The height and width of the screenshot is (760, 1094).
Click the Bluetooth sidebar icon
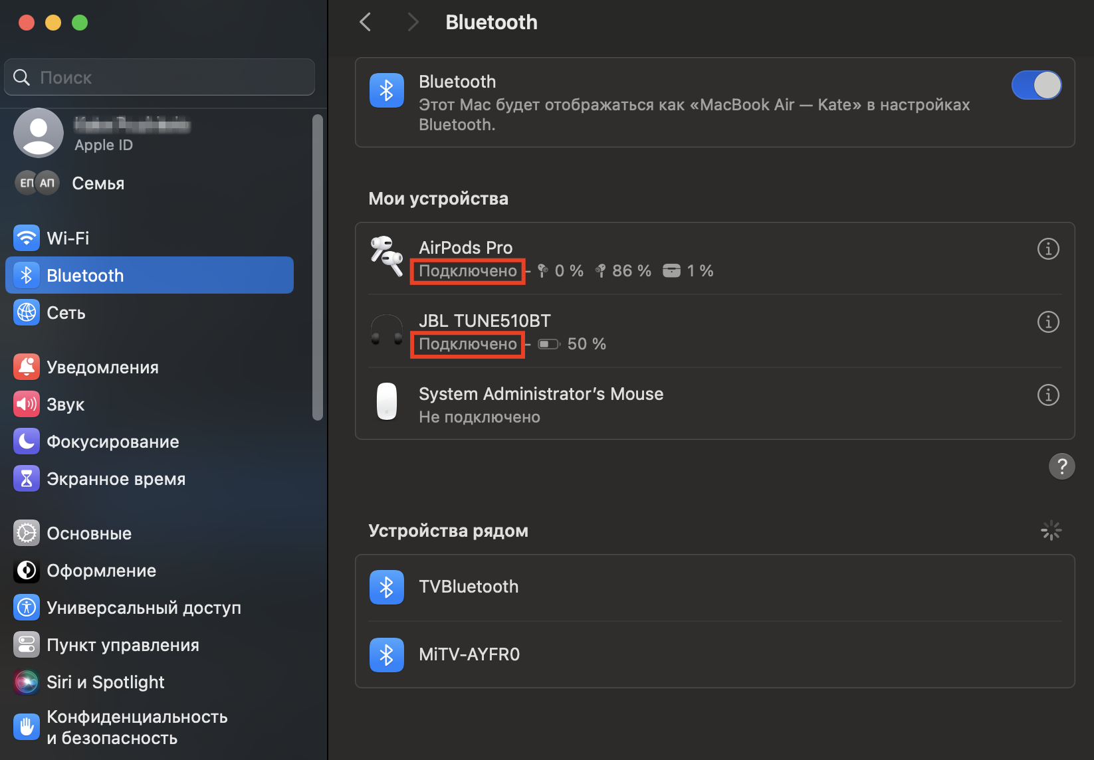(x=27, y=275)
